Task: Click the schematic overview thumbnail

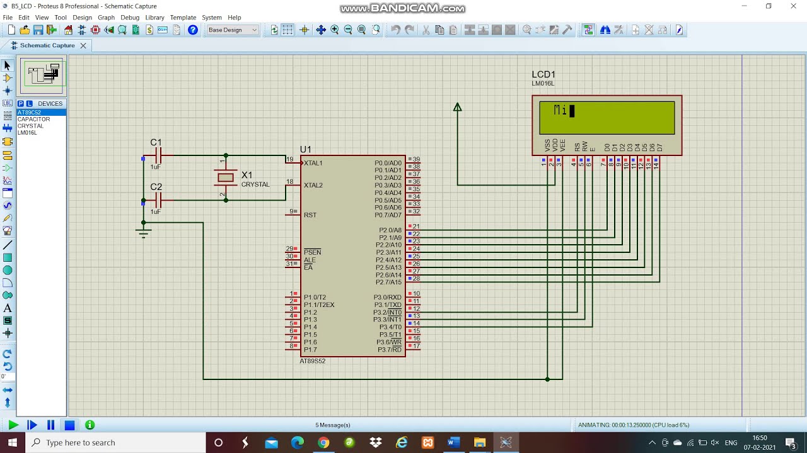Action: [x=43, y=75]
